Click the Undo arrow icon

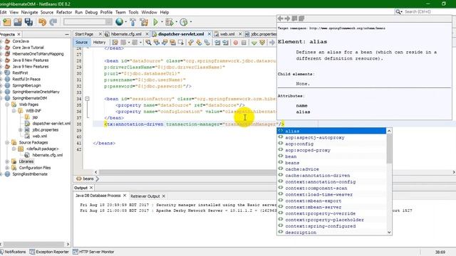pos(43,22)
